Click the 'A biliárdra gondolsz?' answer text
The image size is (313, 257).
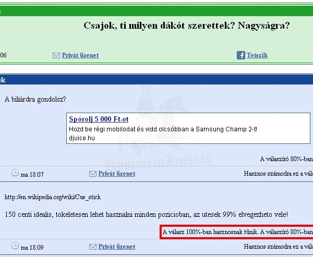point(35,99)
